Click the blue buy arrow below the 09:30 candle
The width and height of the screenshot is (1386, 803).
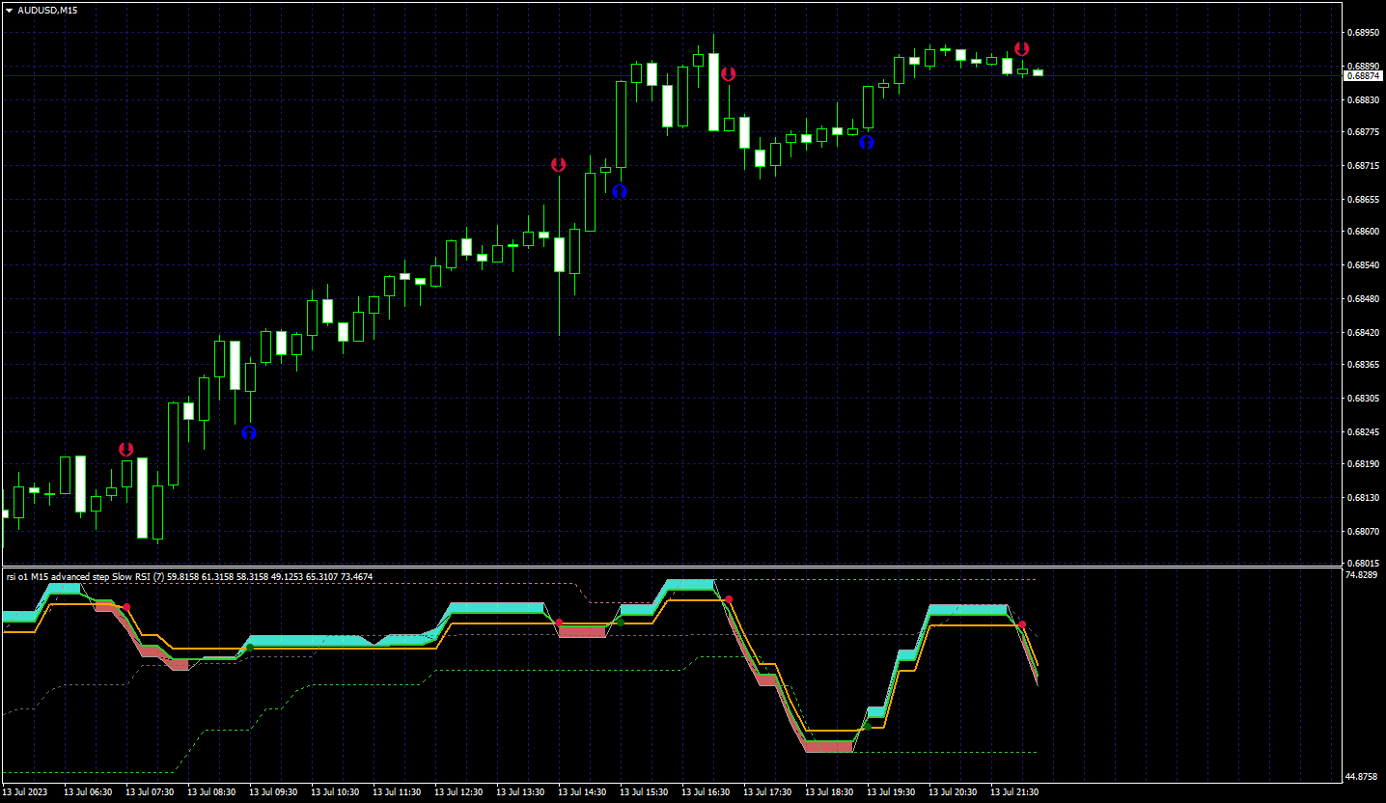[249, 433]
